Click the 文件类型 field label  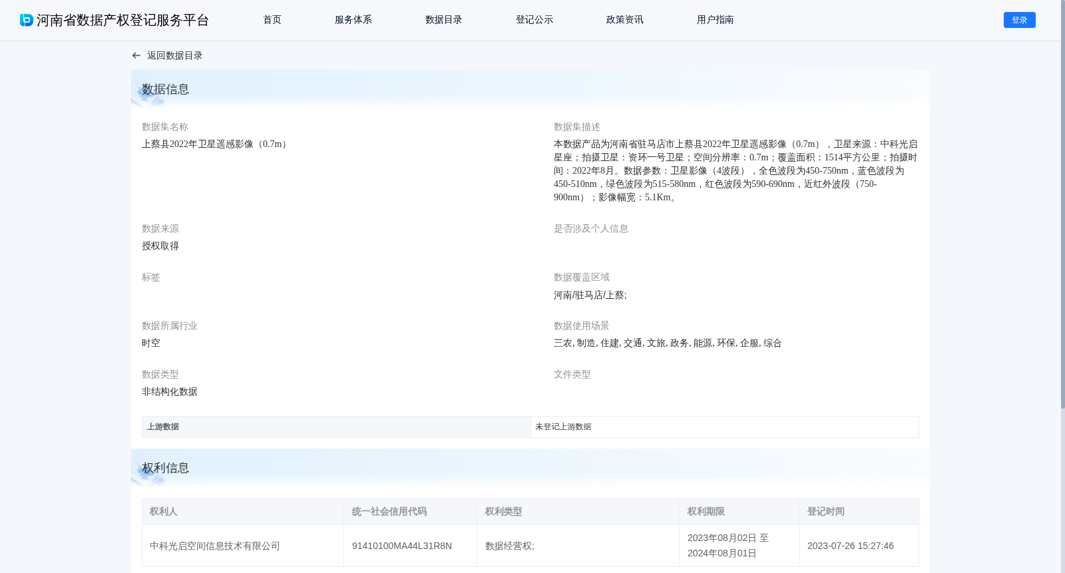[572, 375]
